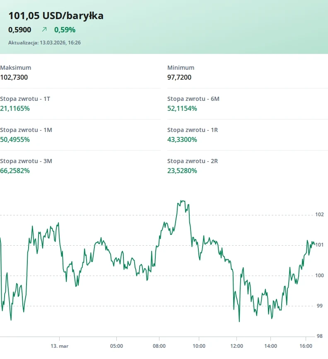The width and height of the screenshot is (328, 359).
Task: Click the 3M return value 66,2582%
Action: click(15, 171)
